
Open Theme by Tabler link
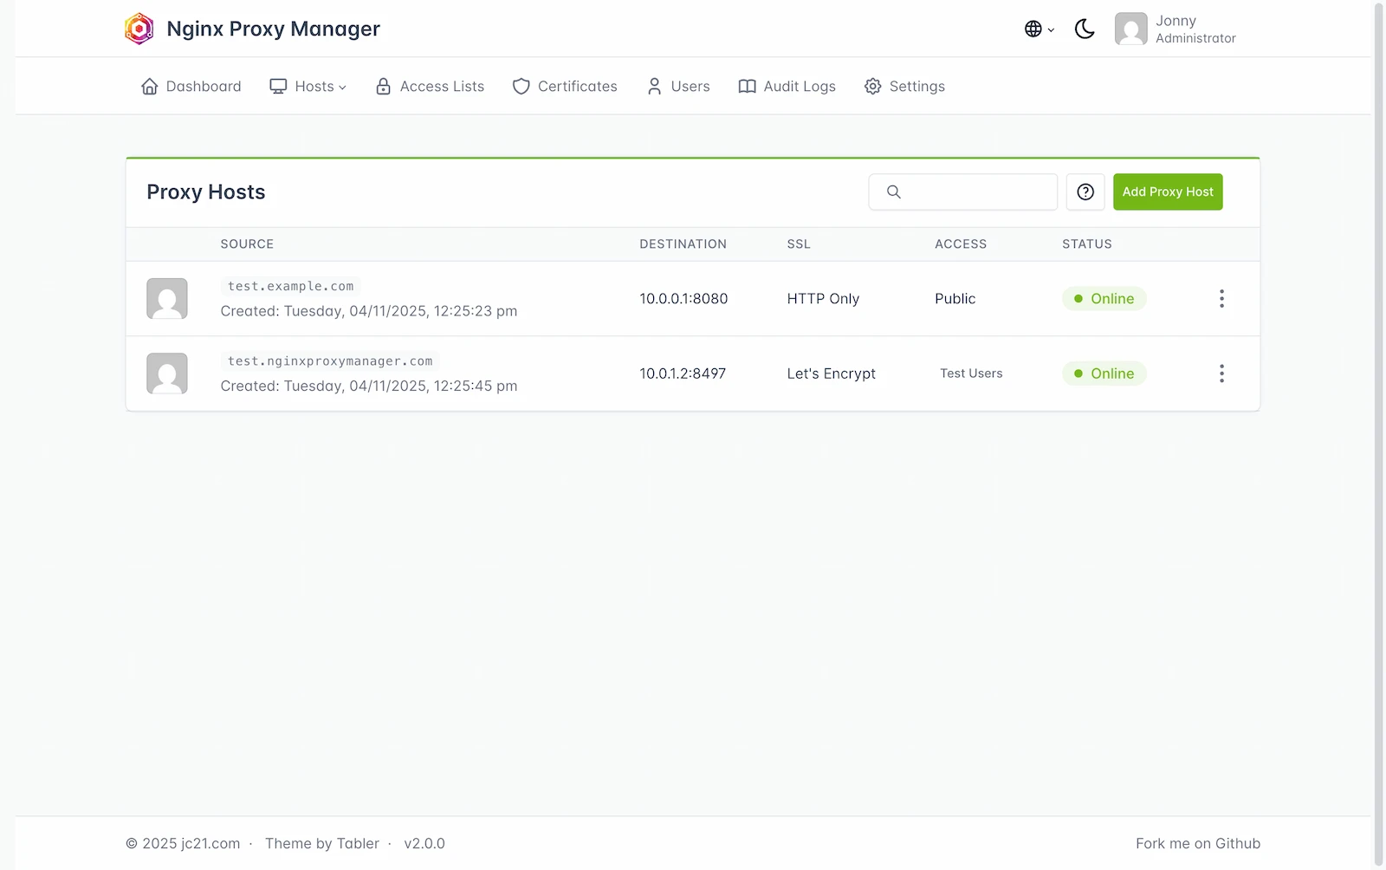[x=322, y=843]
